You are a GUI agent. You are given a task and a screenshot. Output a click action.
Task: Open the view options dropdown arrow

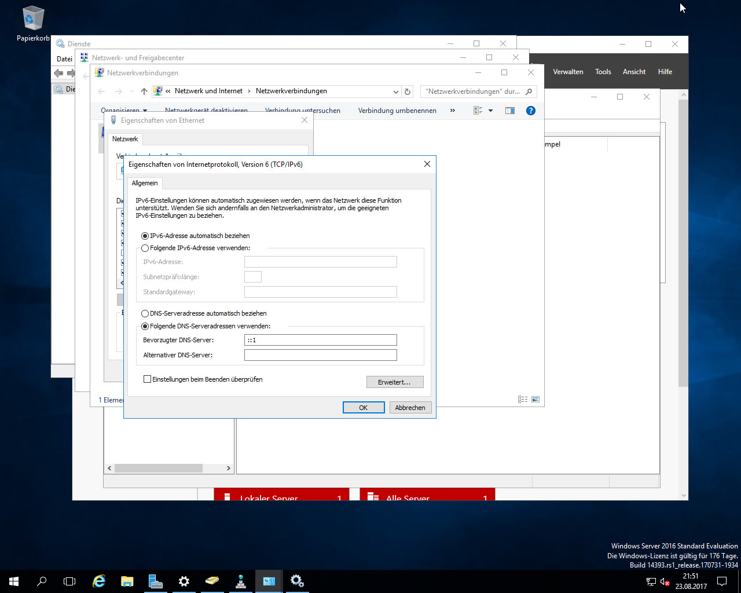coord(490,111)
